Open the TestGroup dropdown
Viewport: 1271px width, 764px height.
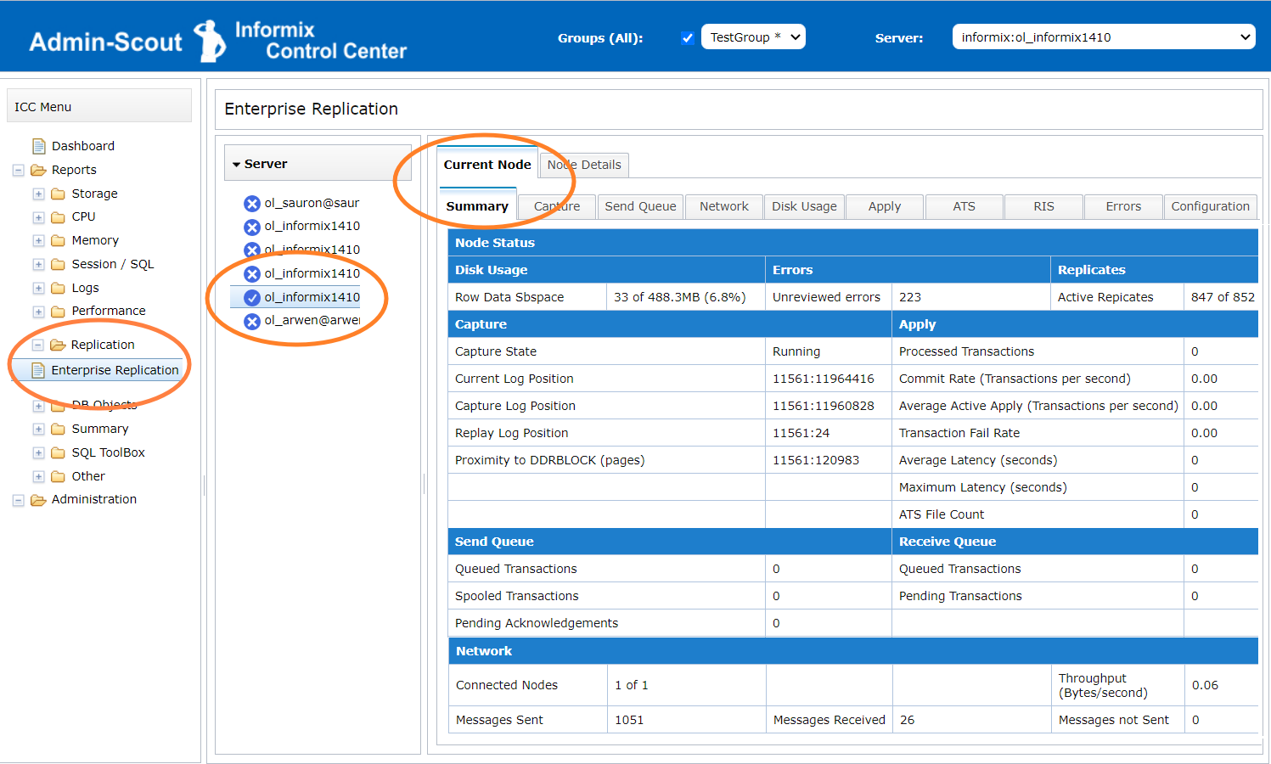[x=753, y=37]
